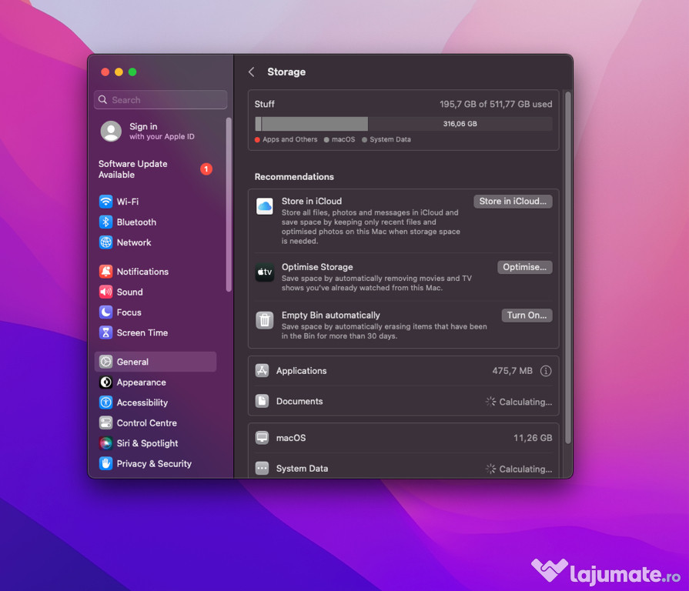Viewport: 689px width, 591px height.
Task: Click the Siri & Spotlight icon
Action: [105, 443]
